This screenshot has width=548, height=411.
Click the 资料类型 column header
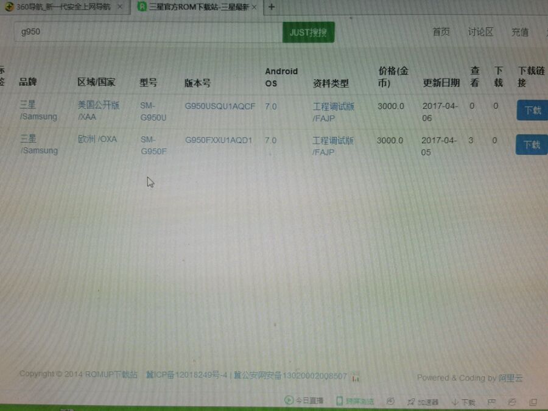(x=331, y=83)
